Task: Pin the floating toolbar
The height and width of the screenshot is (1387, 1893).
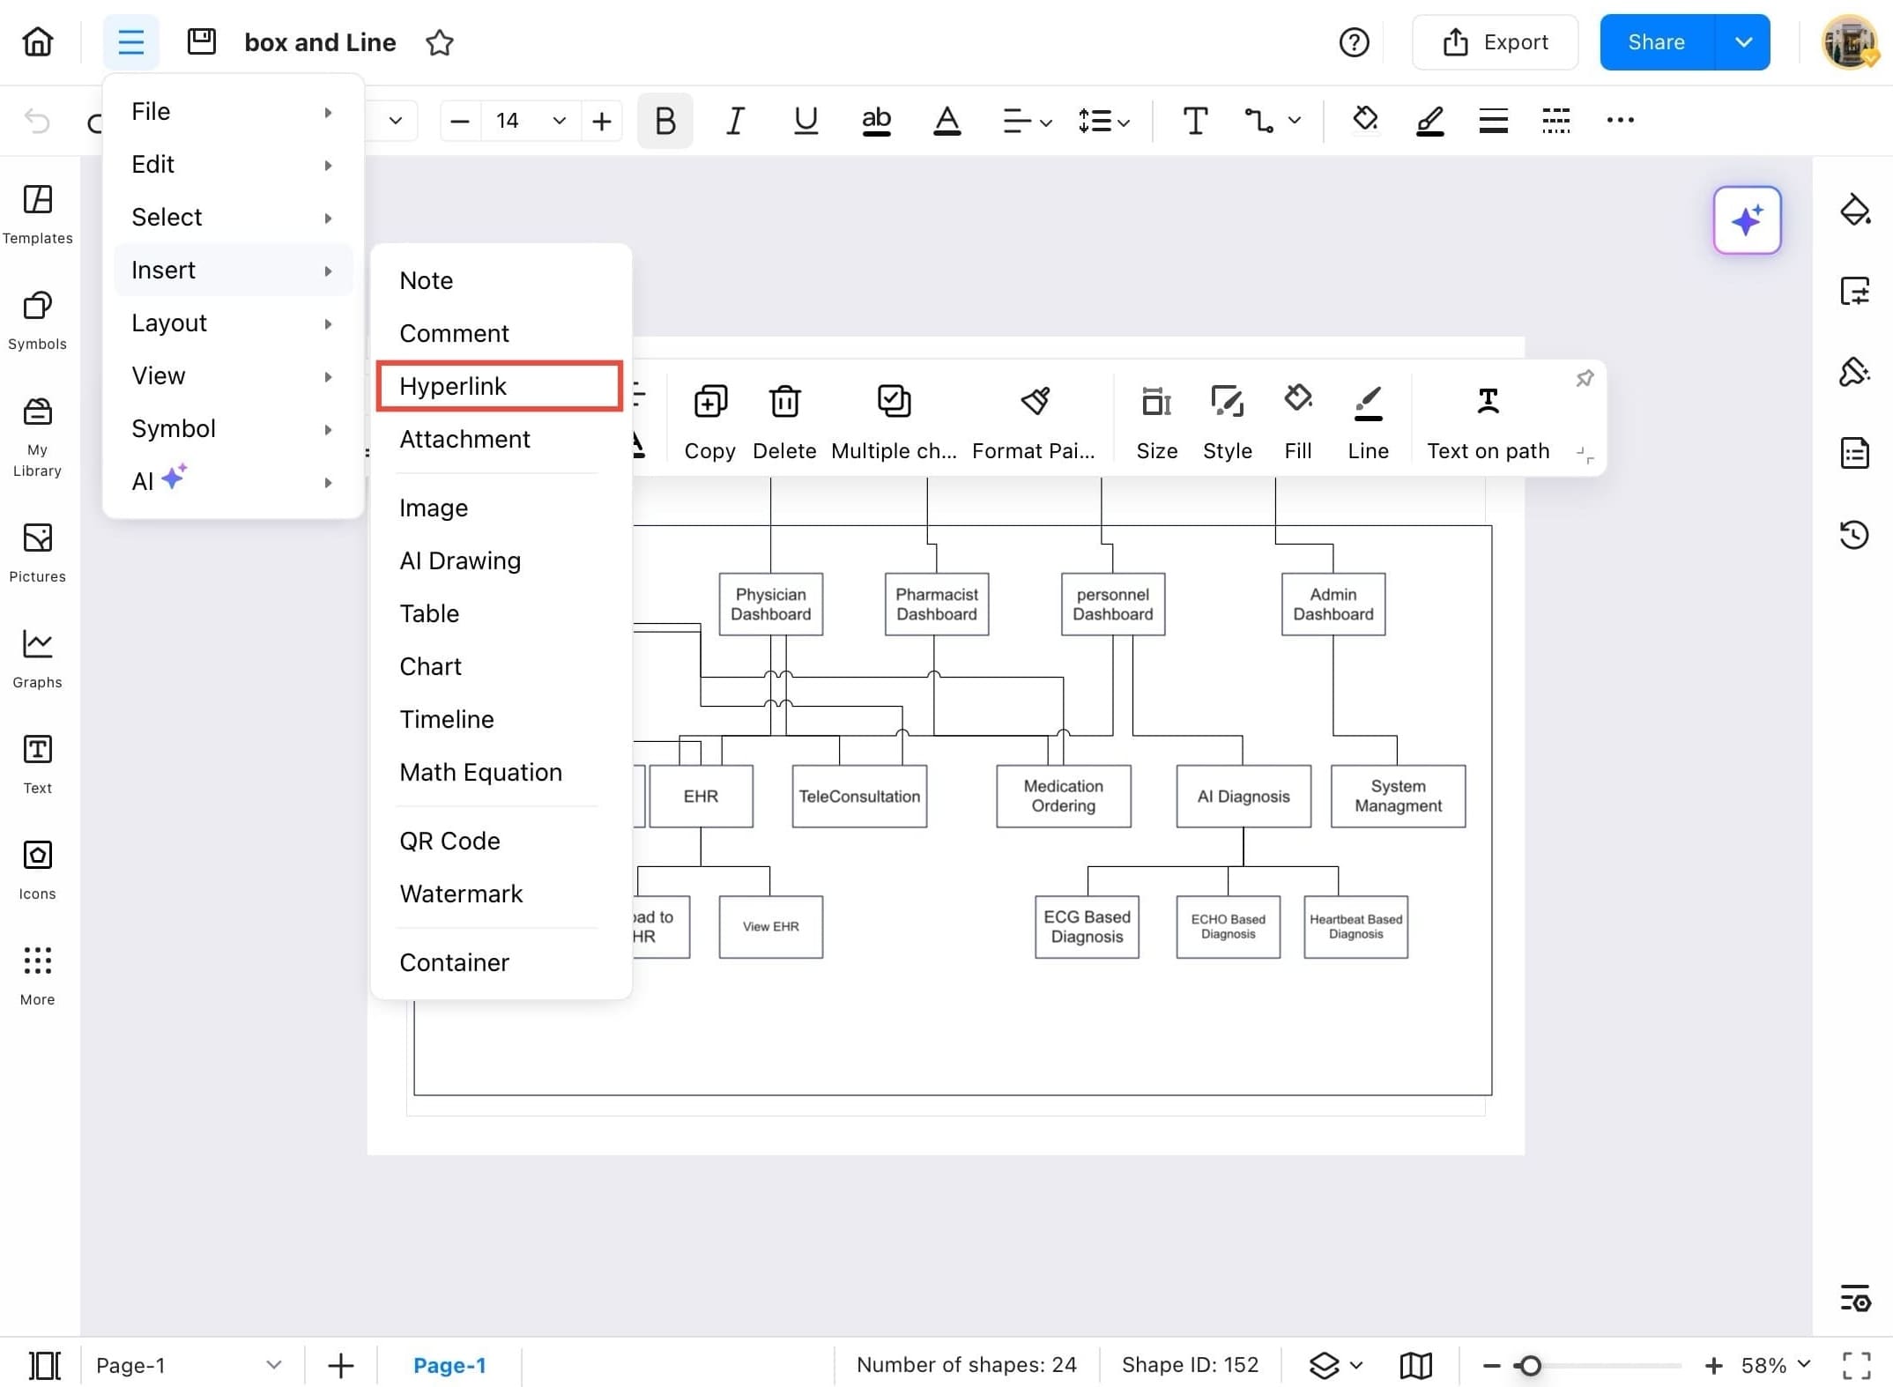Action: tap(1584, 379)
